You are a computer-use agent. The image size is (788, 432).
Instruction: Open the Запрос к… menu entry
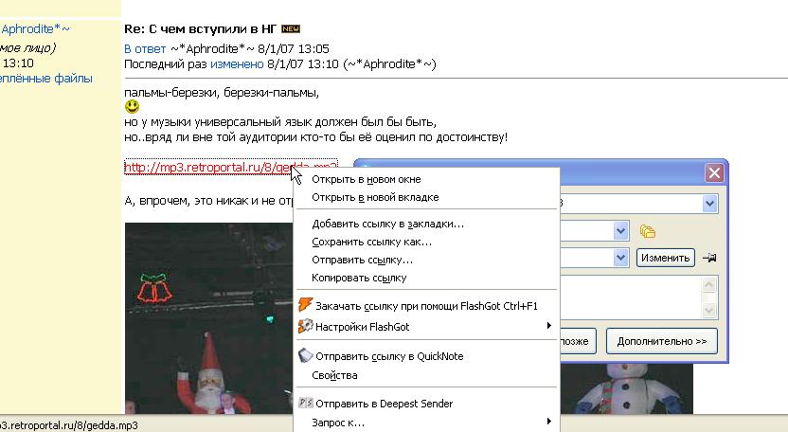coord(426,423)
